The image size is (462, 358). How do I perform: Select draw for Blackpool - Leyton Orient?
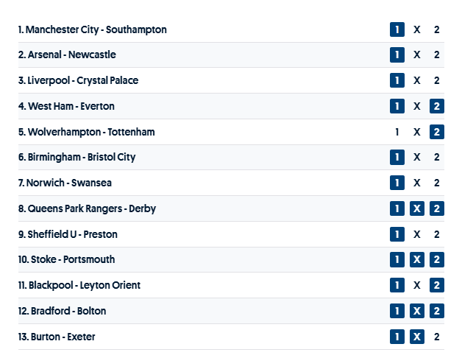(417, 285)
